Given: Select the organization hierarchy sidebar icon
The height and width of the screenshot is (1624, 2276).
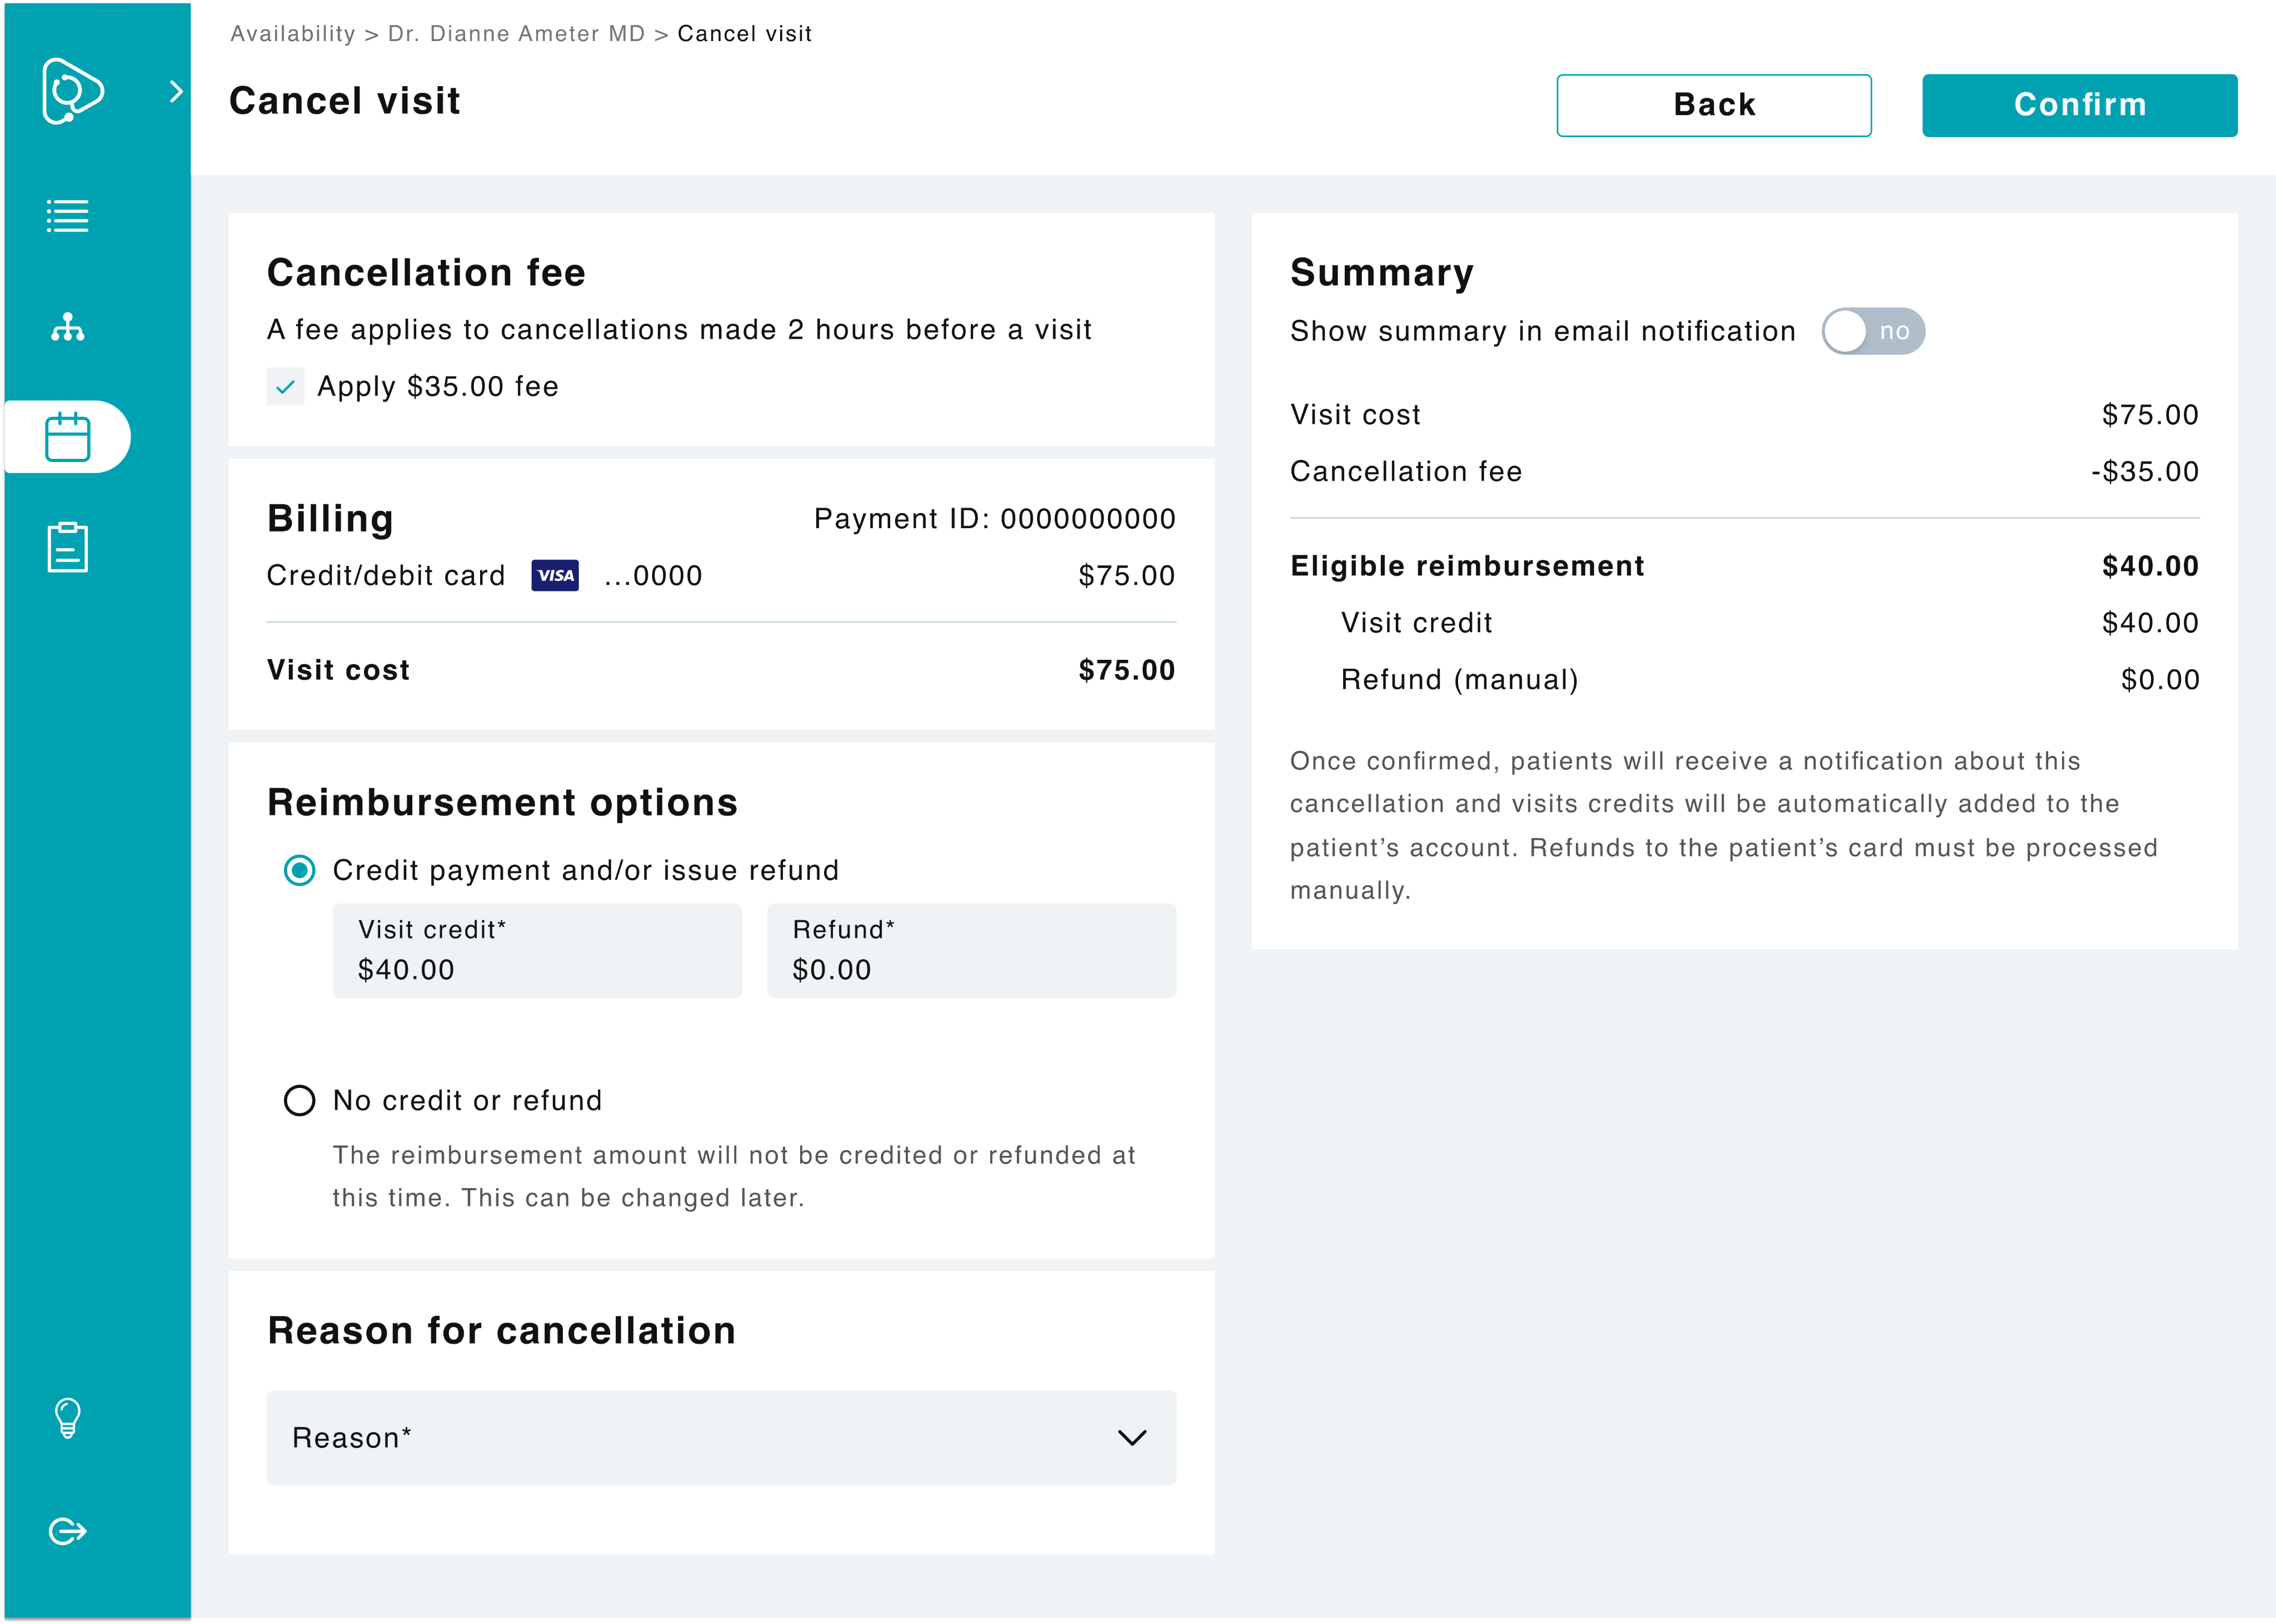Looking at the screenshot, I should tap(67, 327).
